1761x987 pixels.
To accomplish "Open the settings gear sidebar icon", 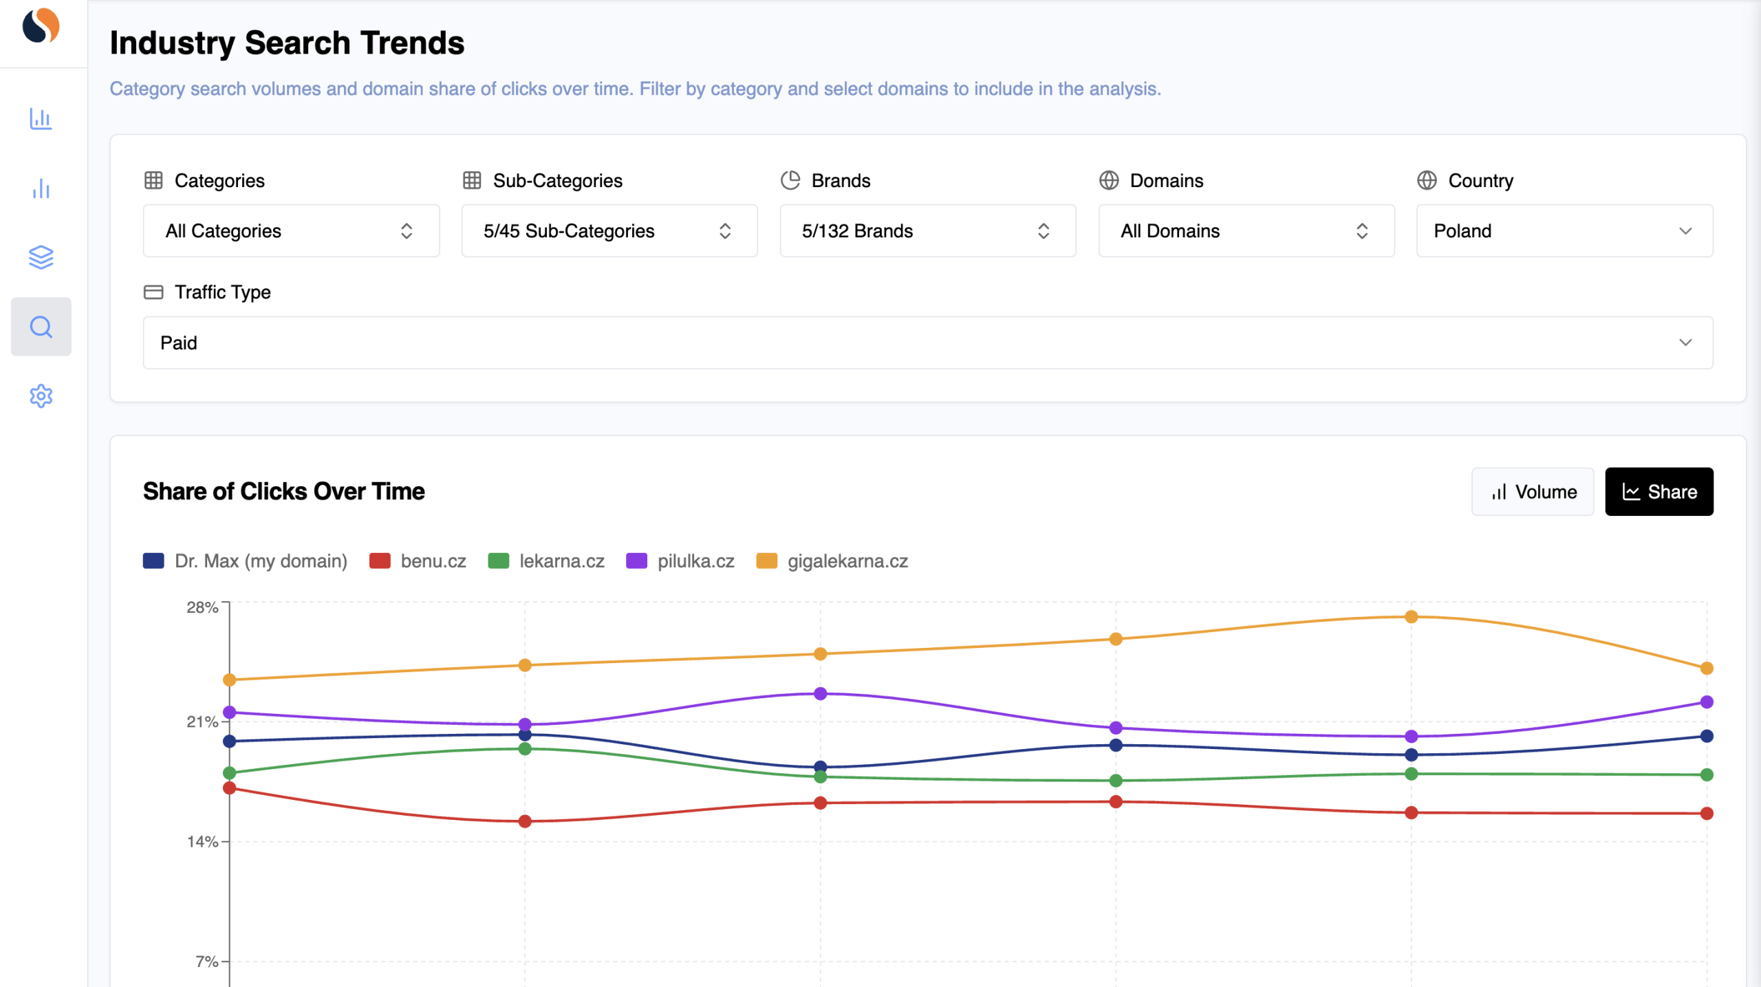I will click(x=41, y=395).
